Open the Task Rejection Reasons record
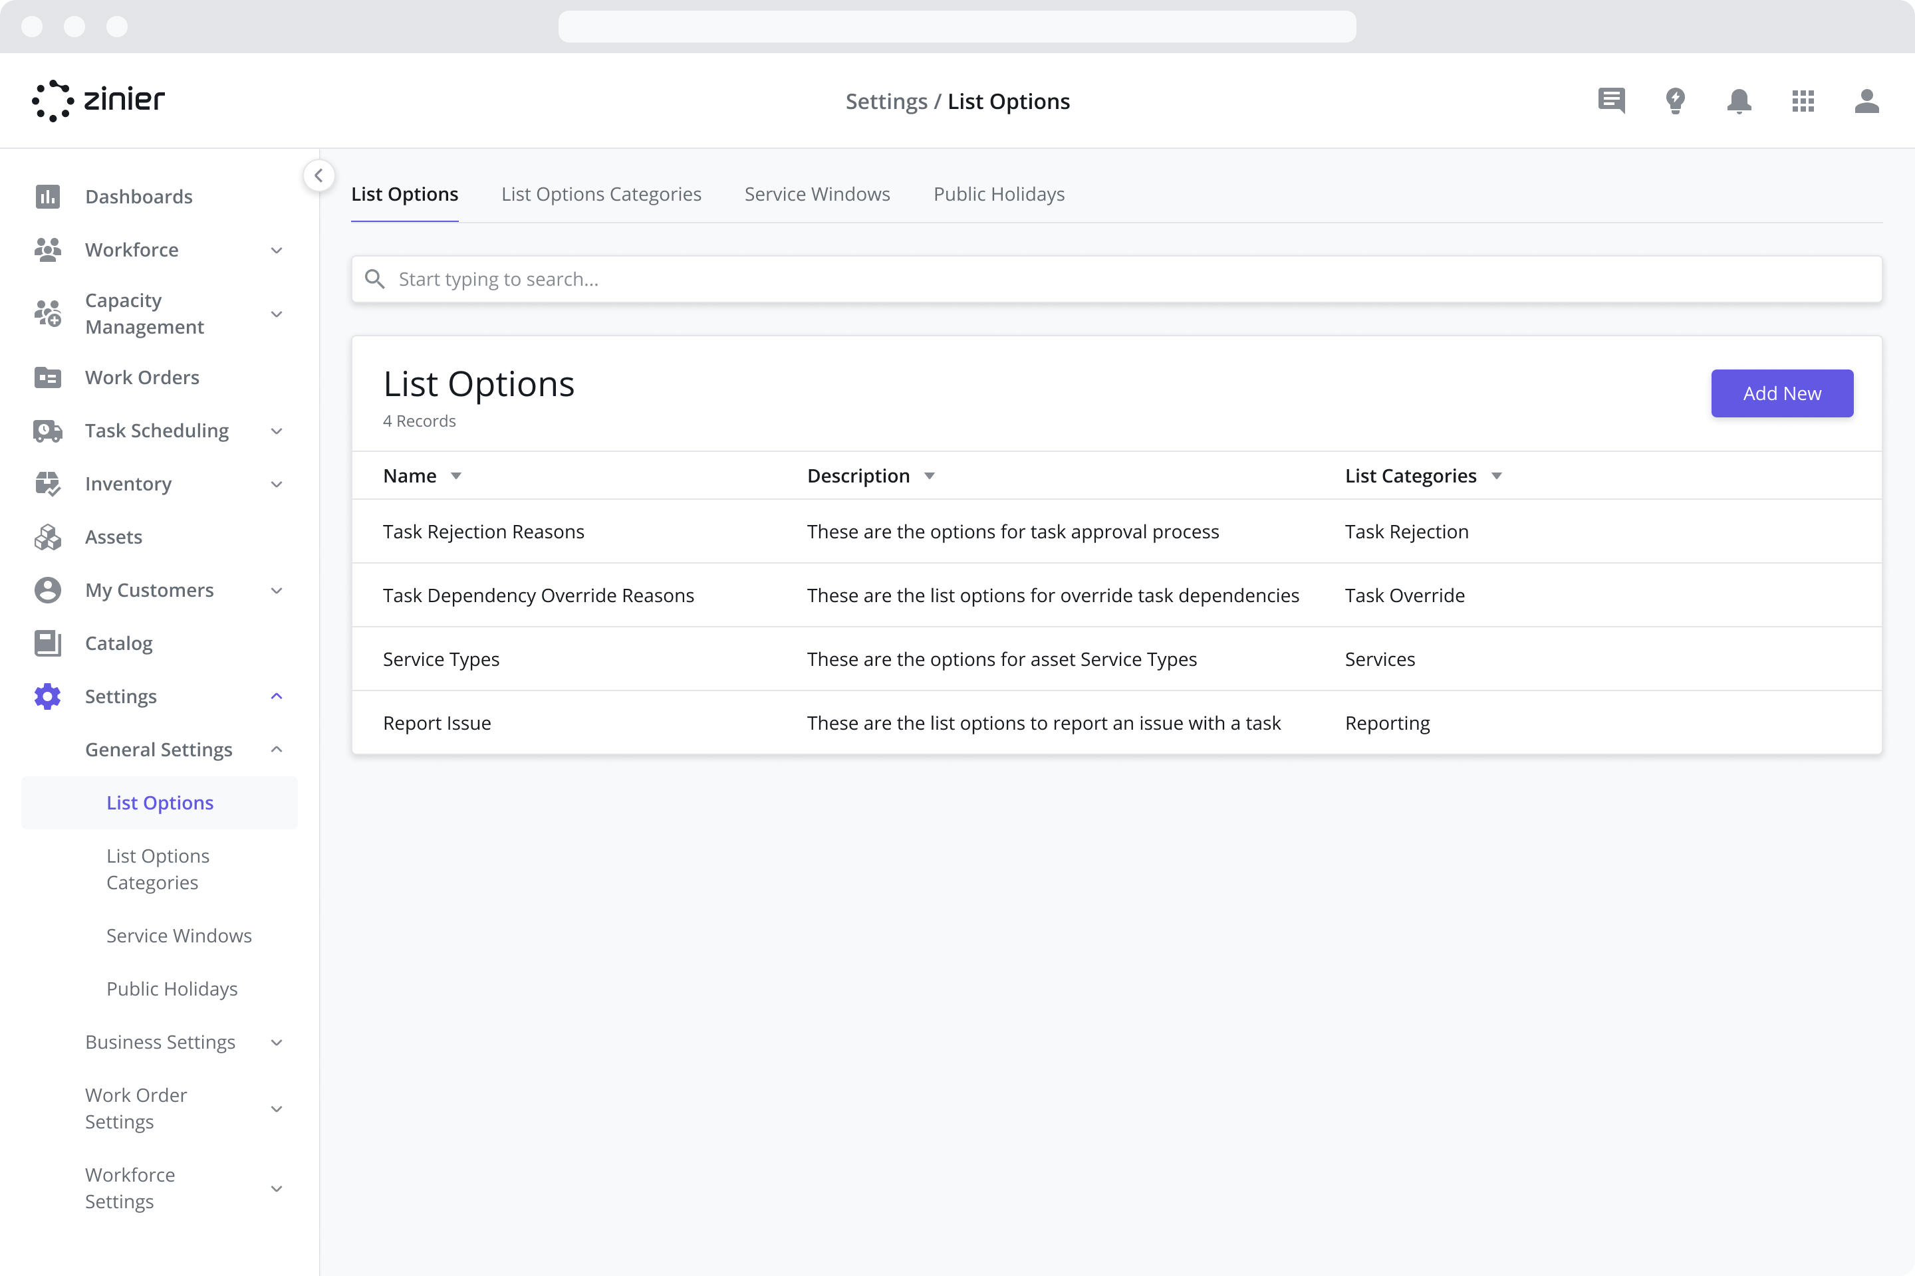The height and width of the screenshot is (1276, 1915). coord(483,530)
